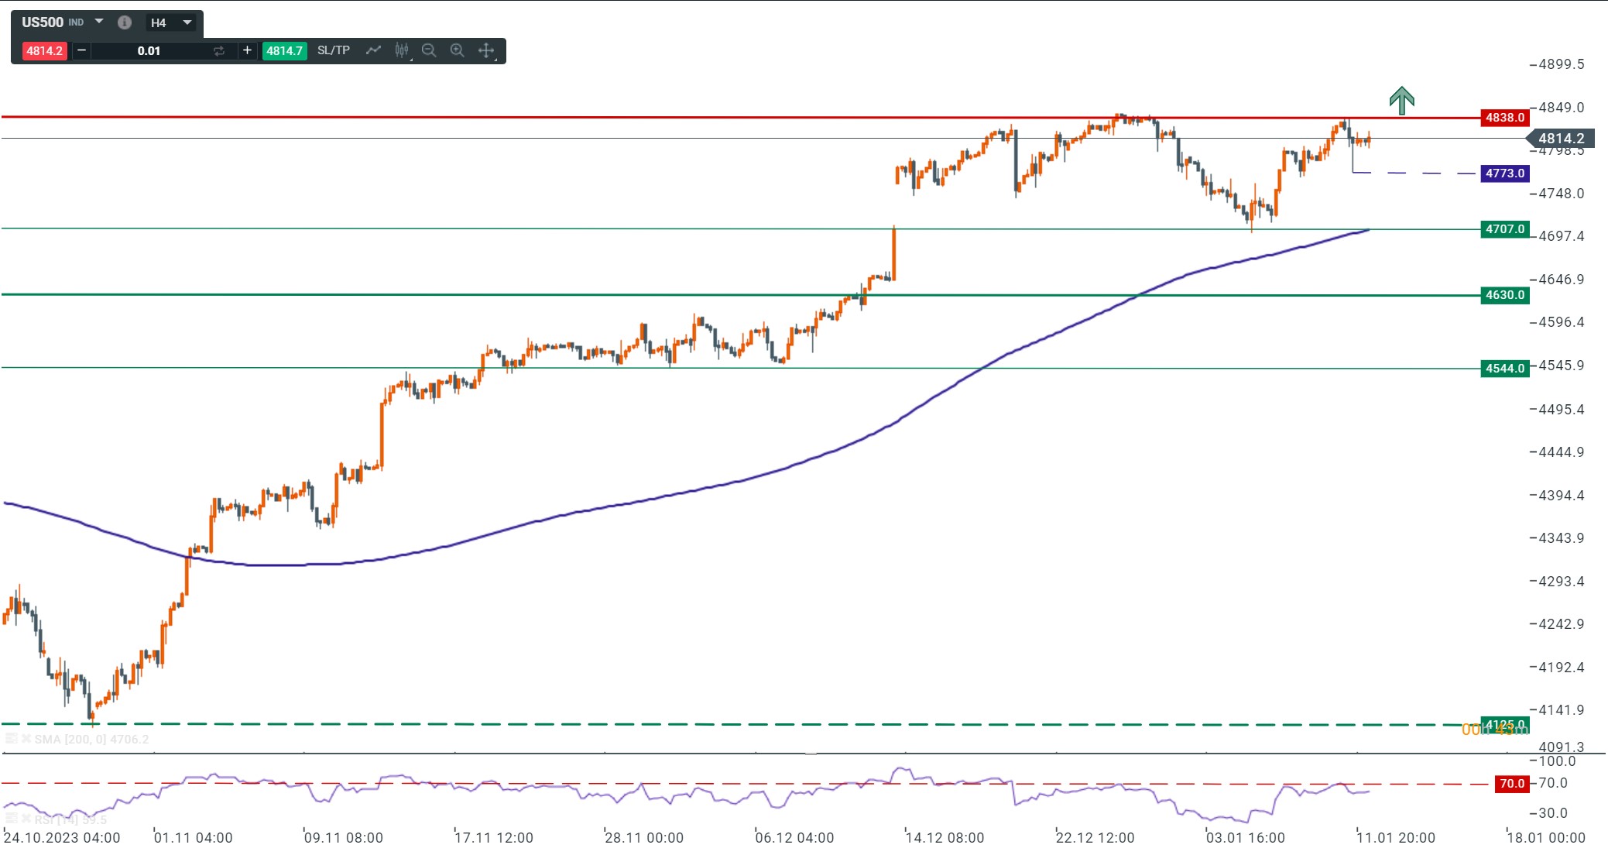Switch to candlestick chart type icon
This screenshot has width=1608, height=855.
(401, 50)
